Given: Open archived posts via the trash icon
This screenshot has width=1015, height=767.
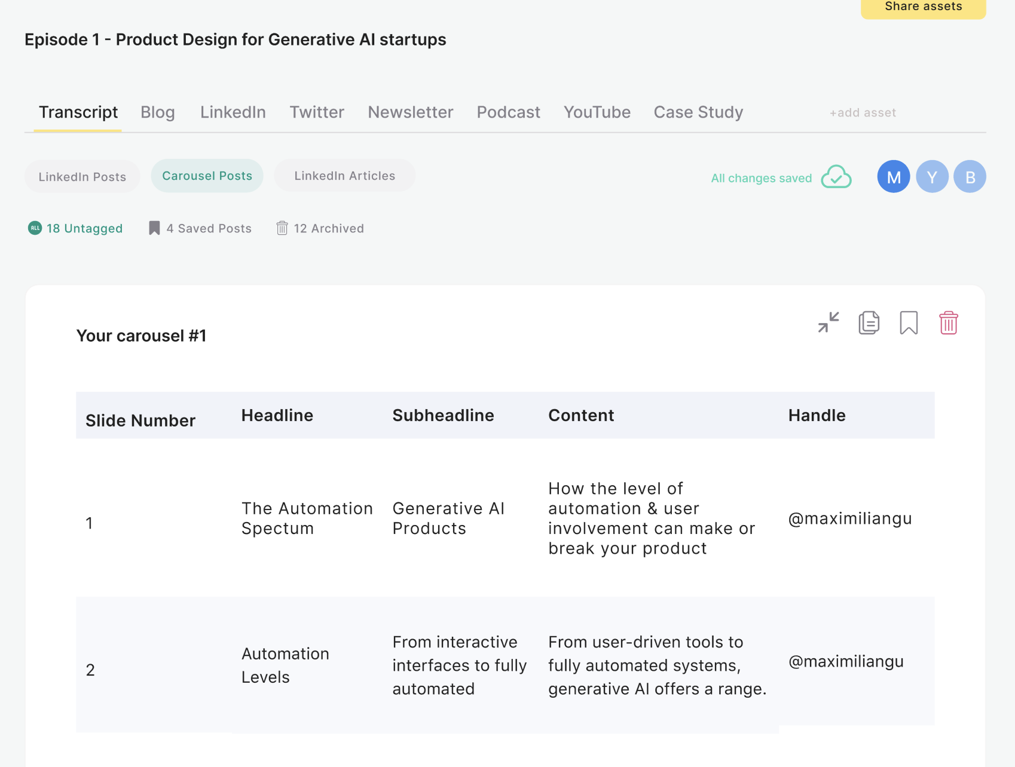Looking at the screenshot, I should click(282, 228).
